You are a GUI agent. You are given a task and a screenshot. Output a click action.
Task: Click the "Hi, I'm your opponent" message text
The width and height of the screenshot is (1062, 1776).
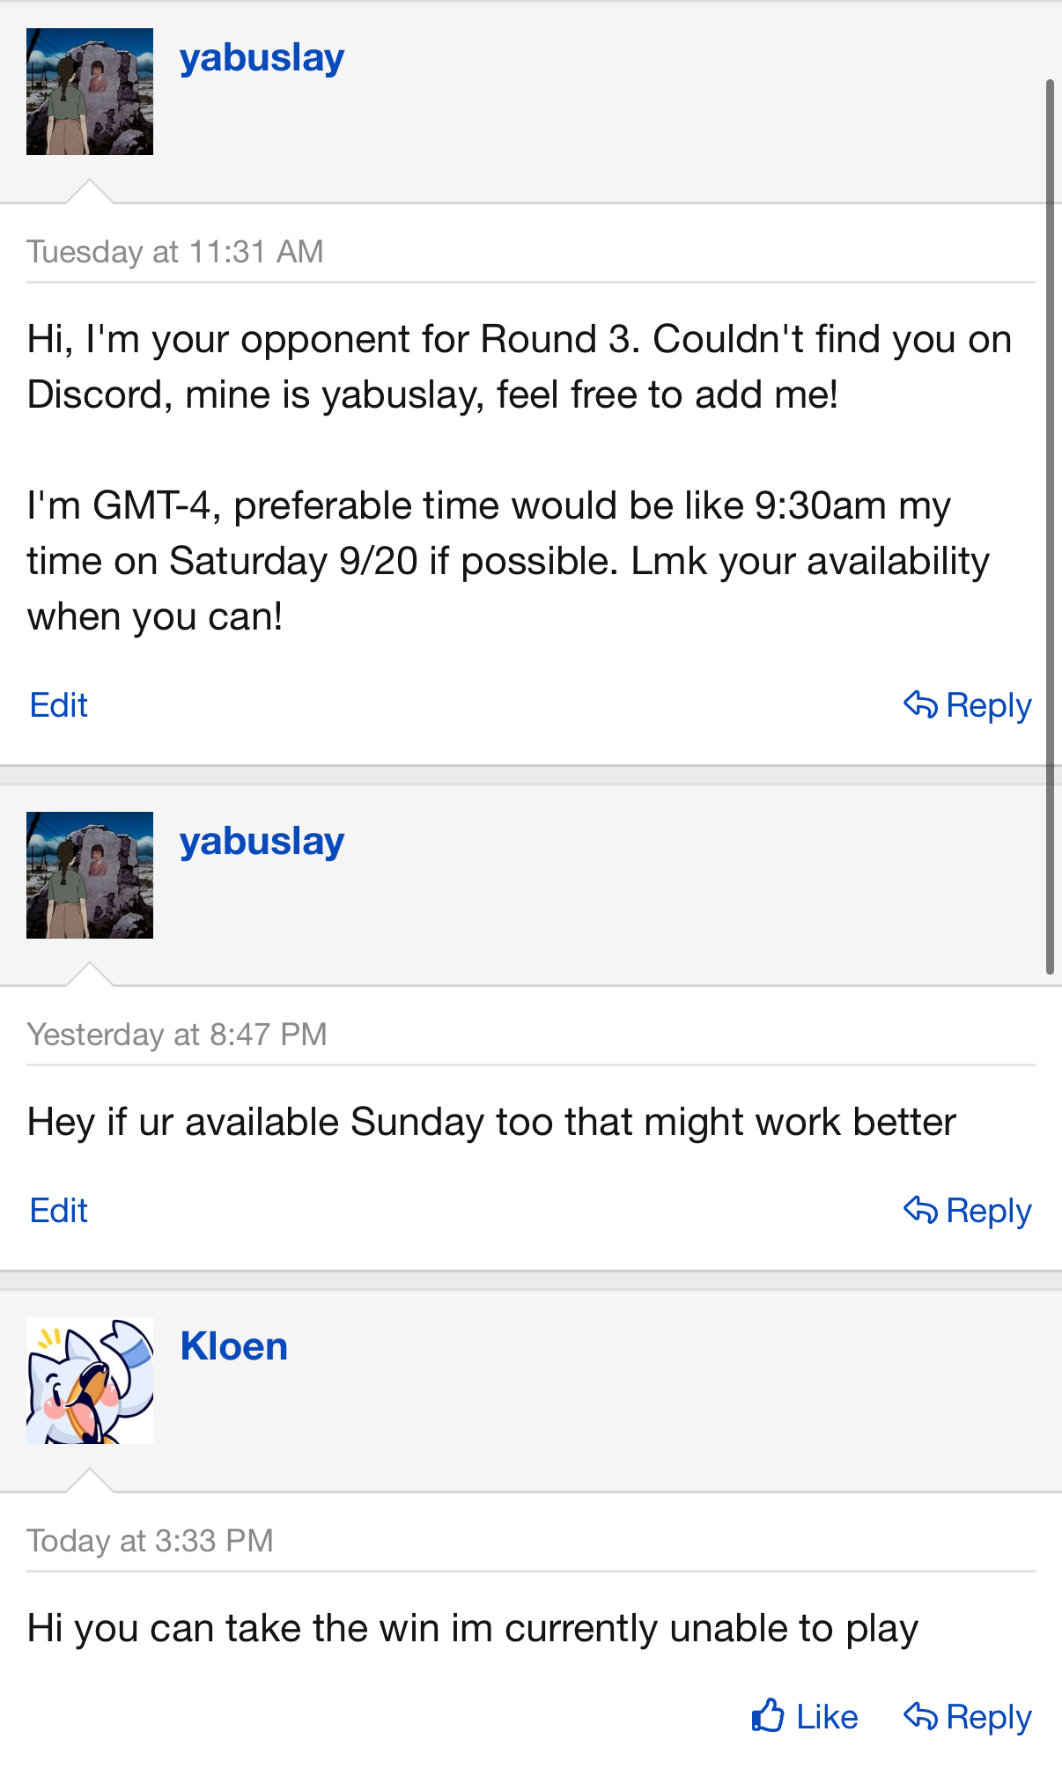520,367
